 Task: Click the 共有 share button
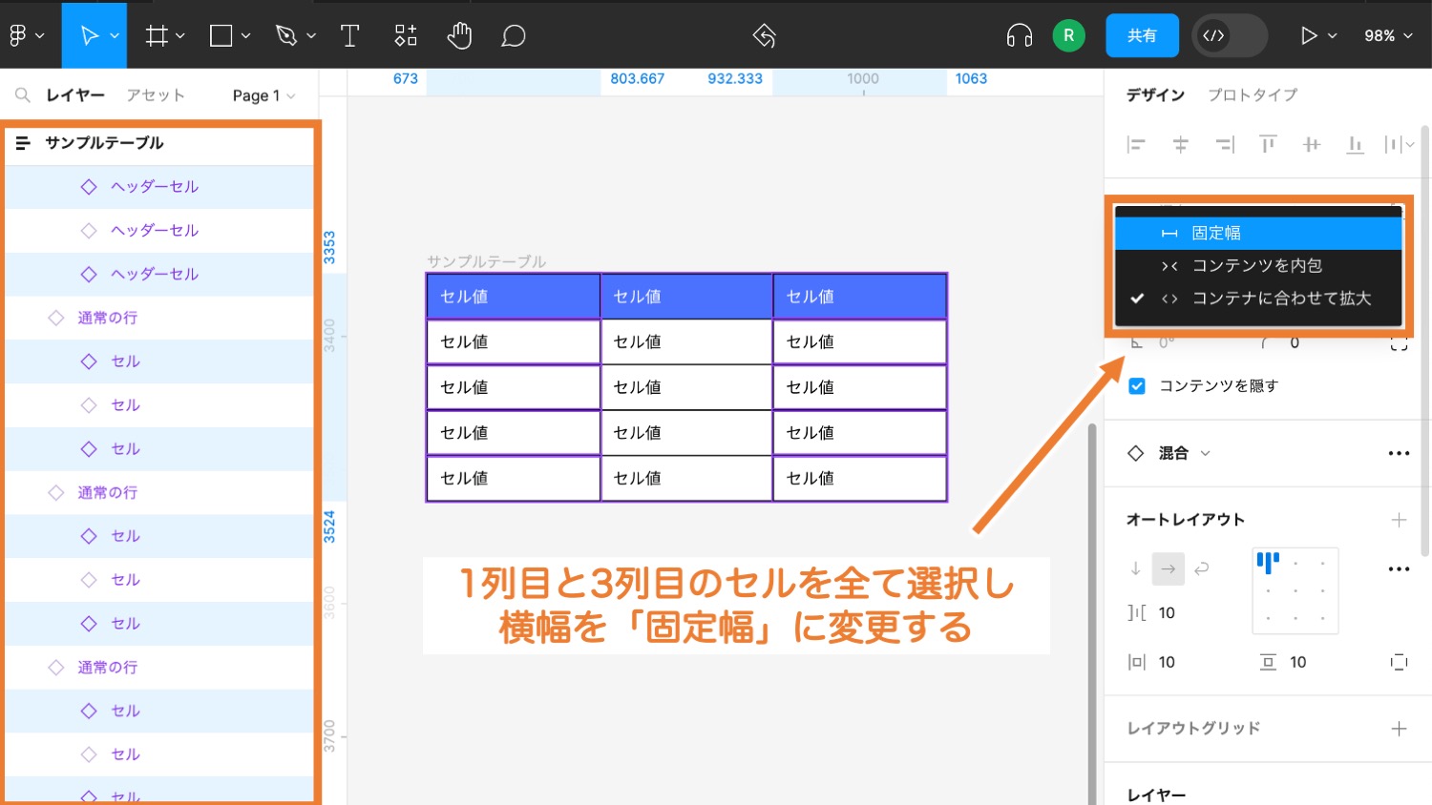[1142, 35]
